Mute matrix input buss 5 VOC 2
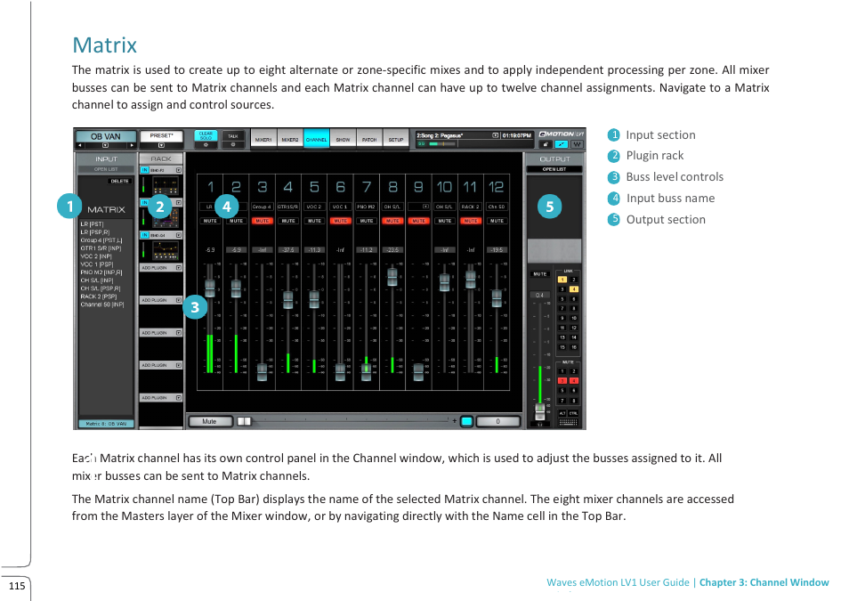Screen dimensions: 849x601 (314, 221)
